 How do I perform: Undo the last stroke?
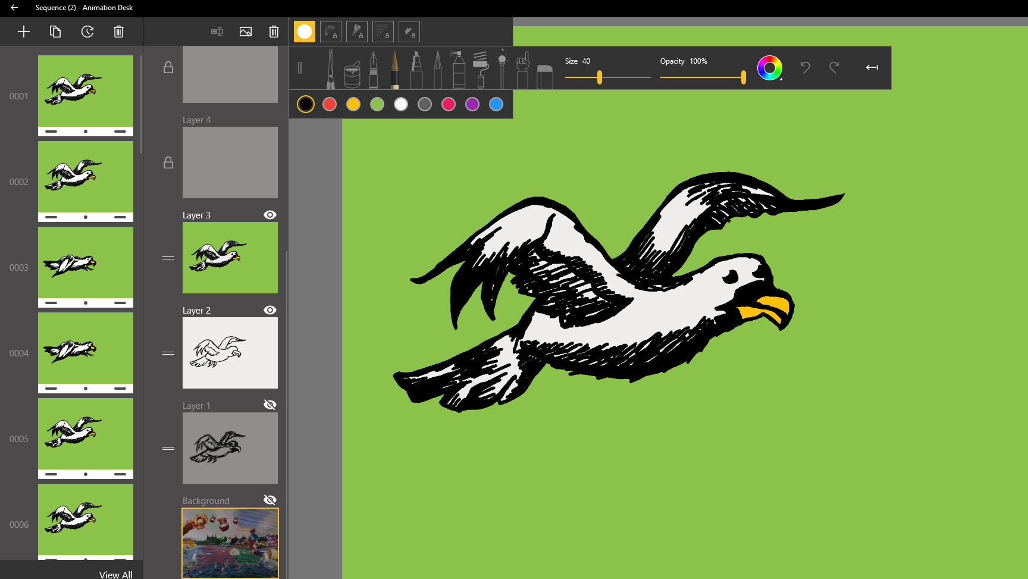coord(805,67)
